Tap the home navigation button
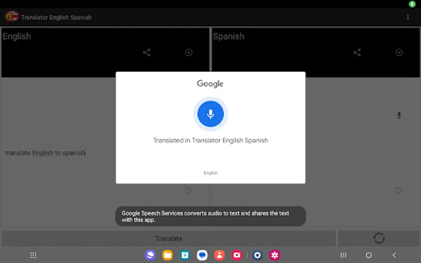 [369, 255]
